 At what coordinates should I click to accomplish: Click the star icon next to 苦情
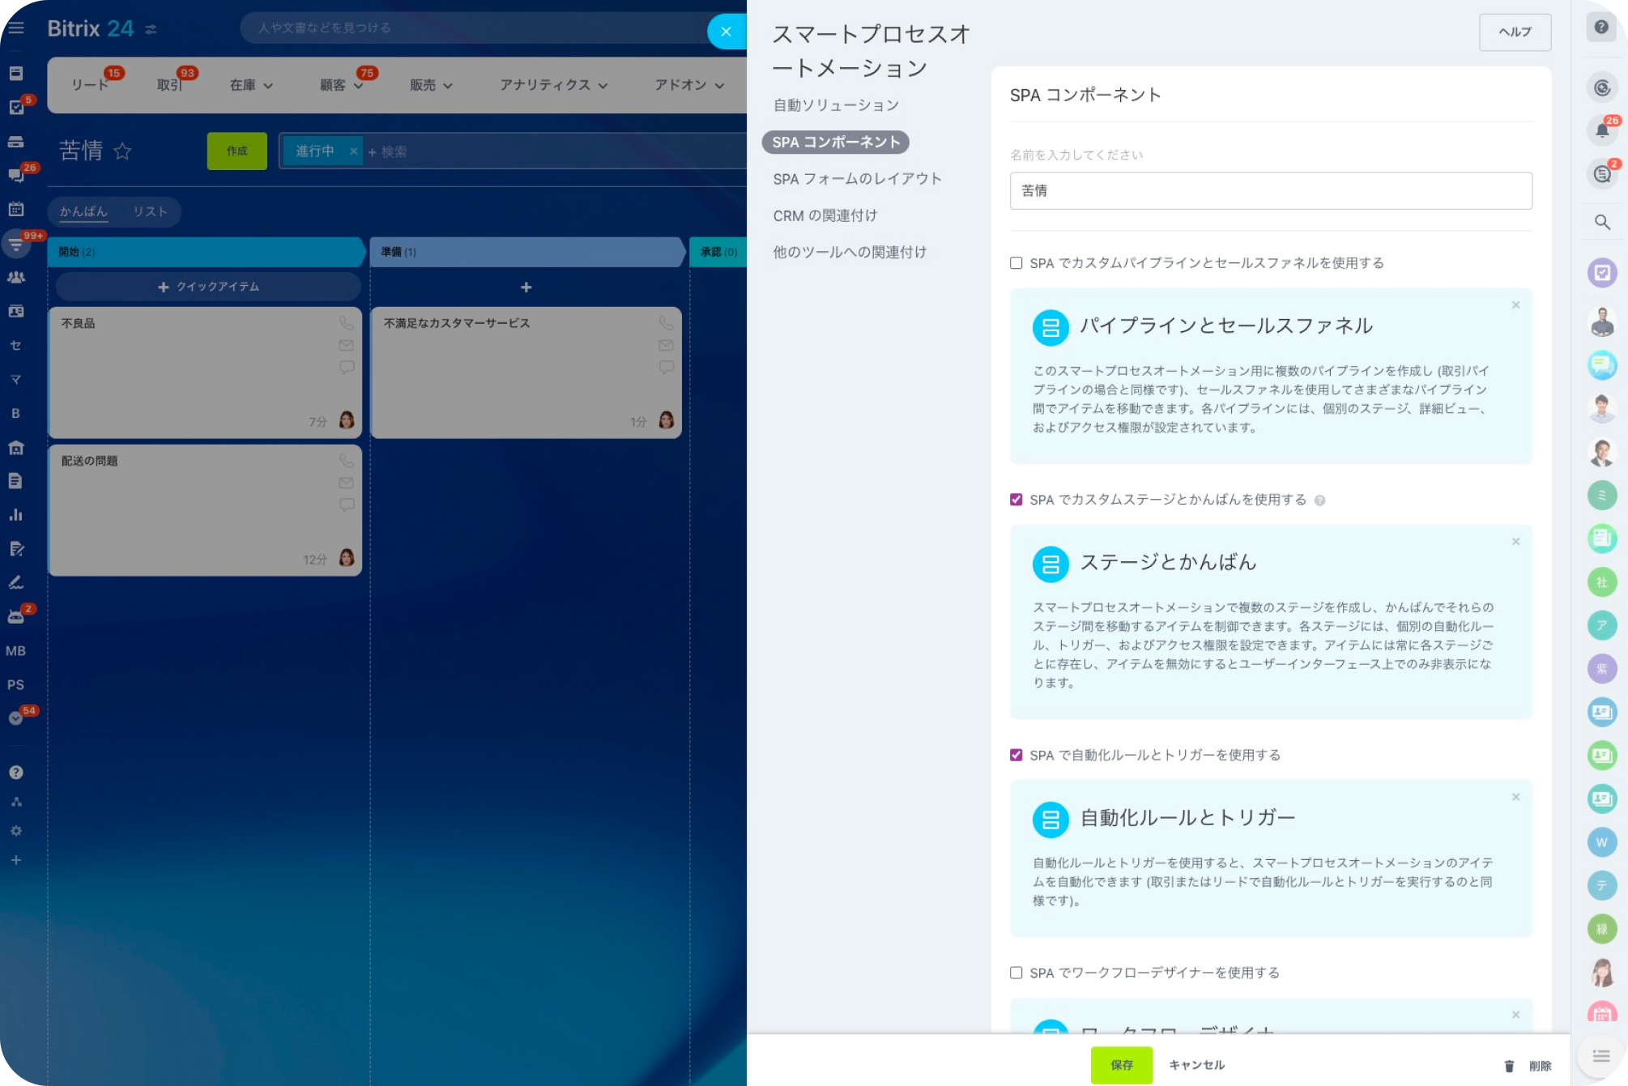point(122,151)
